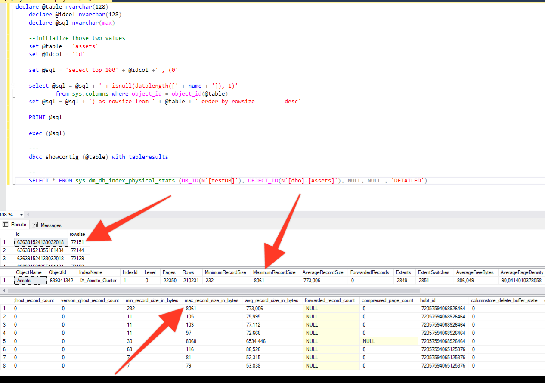Click the forwarded_record_count column header
Image resolution: width=545 pixels, height=383 pixels.
coord(331,300)
